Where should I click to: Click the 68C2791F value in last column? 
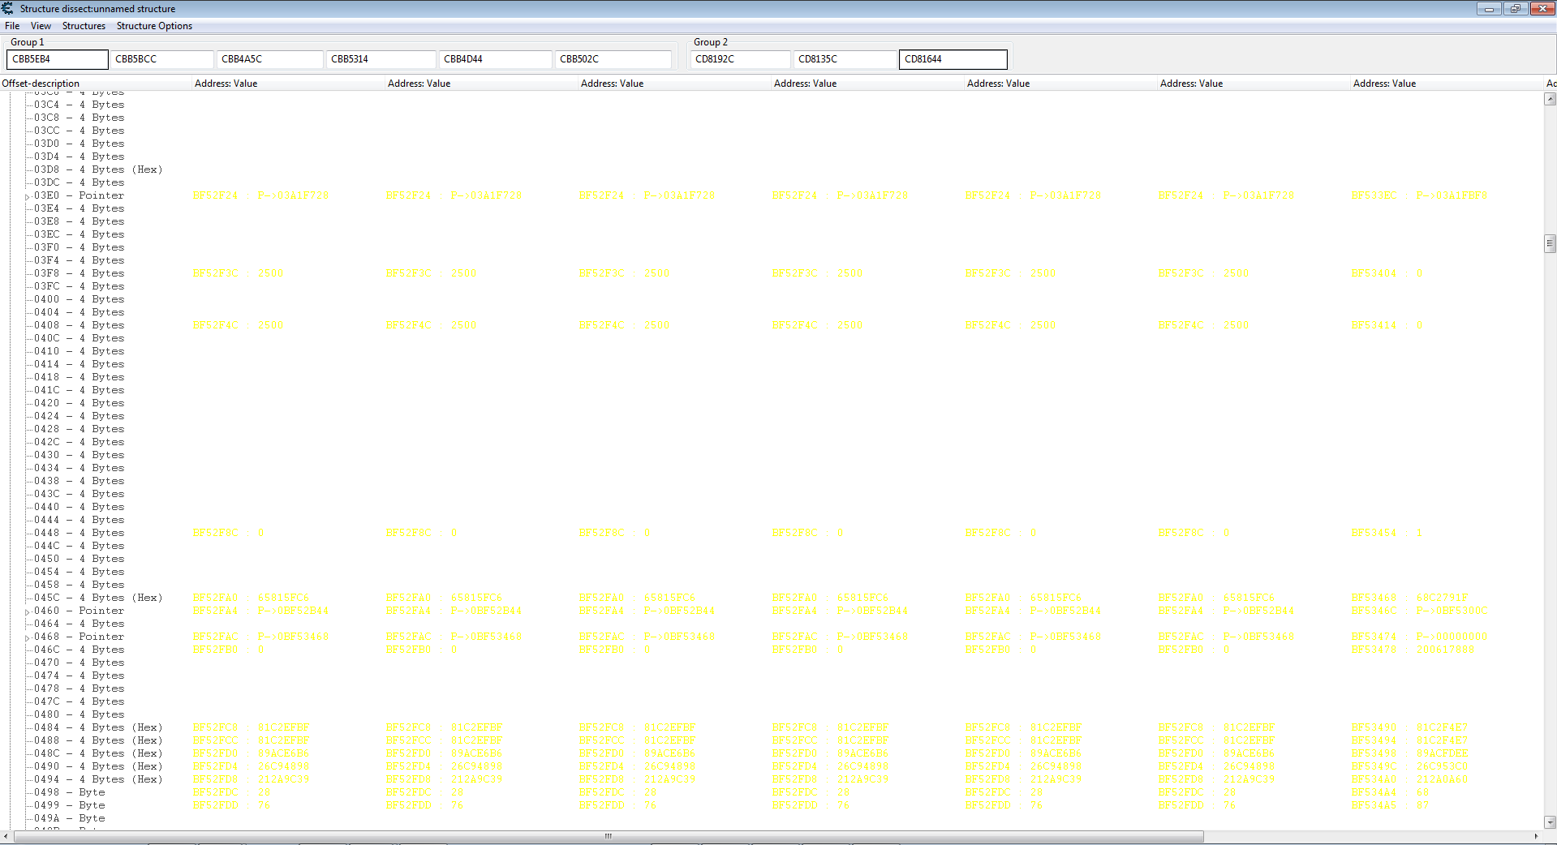point(1442,598)
